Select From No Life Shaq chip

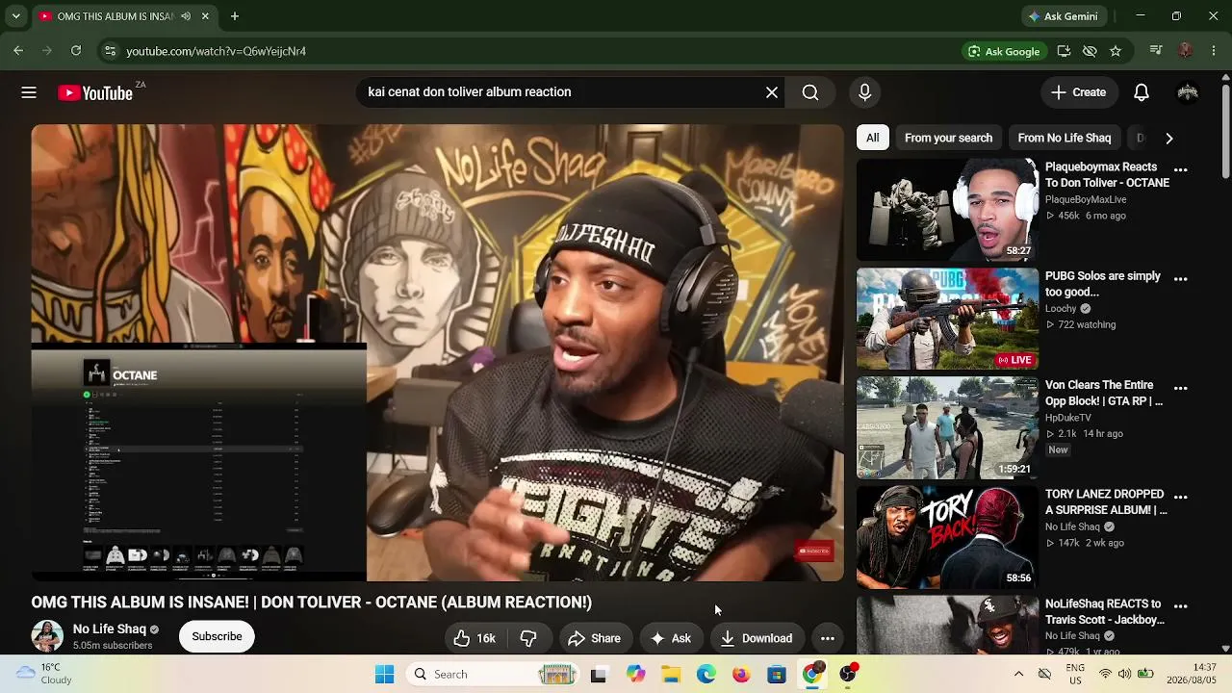[1064, 138]
